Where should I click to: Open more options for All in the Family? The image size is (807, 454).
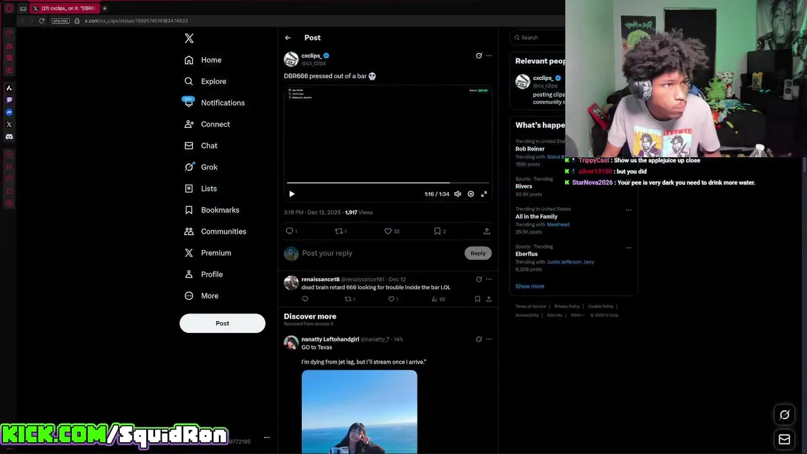click(628, 210)
